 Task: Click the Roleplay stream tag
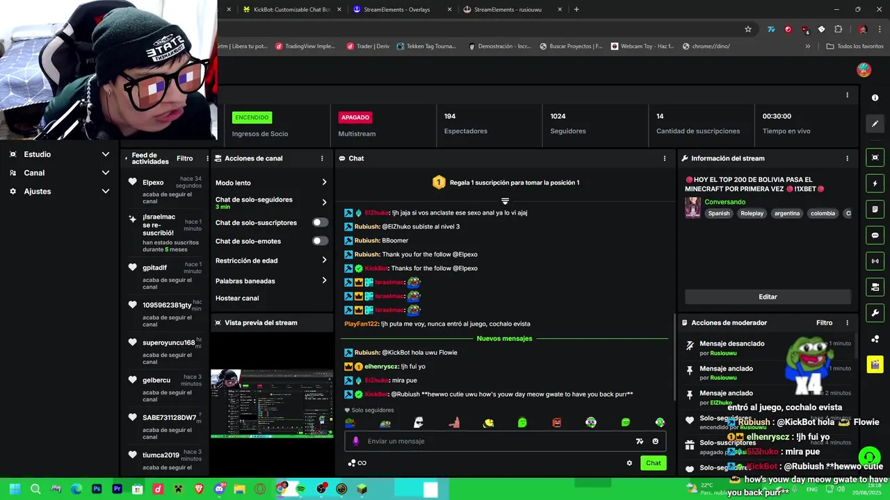pos(752,213)
